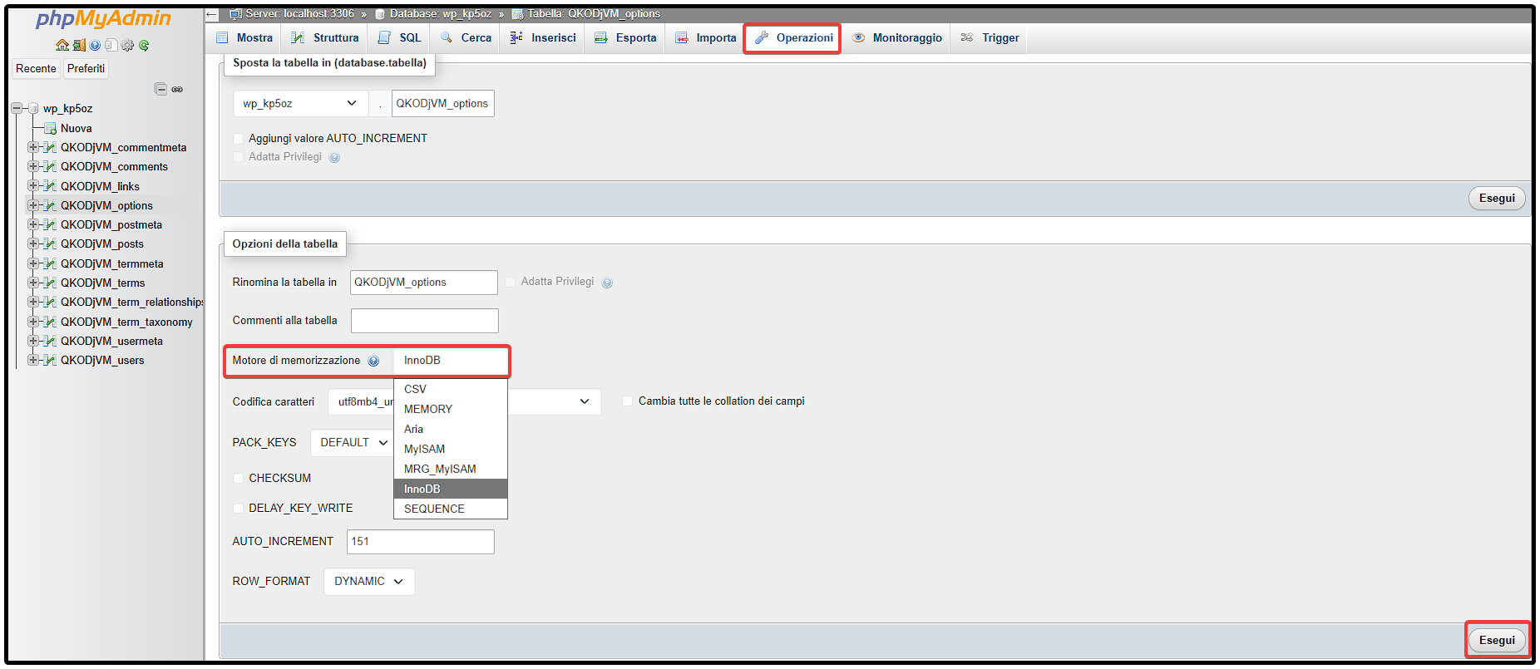The height and width of the screenshot is (669, 1540).
Task: Collapse all navigation tree minus icon
Action: tap(160, 89)
